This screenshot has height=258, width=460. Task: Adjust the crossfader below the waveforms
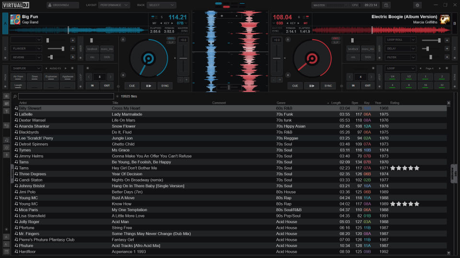coord(229,87)
